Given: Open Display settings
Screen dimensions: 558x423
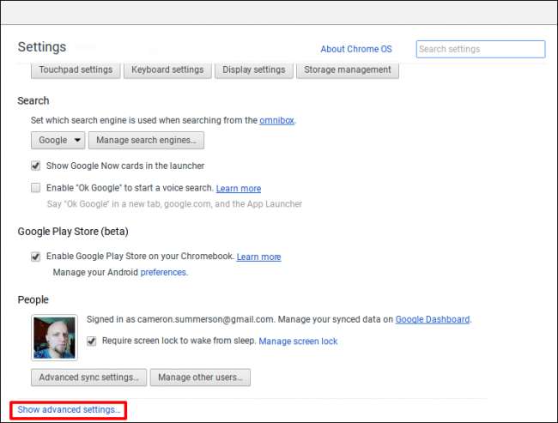Looking at the screenshot, I should [x=253, y=69].
